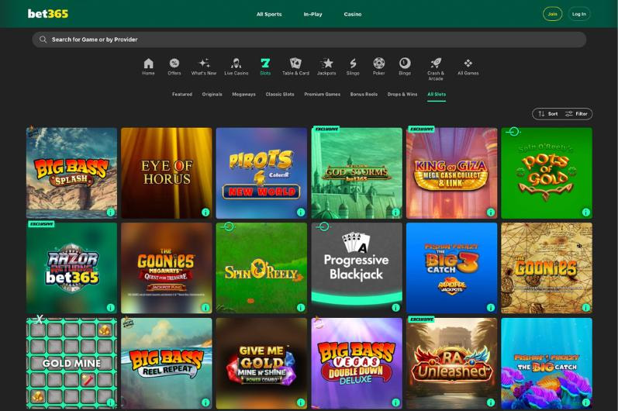Switch to the Classic Slots tab

point(280,94)
